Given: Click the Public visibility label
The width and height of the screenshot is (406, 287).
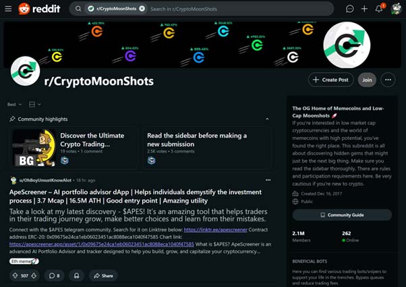Looking at the screenshot, I should pyautogui.click(x=307, y=201).
